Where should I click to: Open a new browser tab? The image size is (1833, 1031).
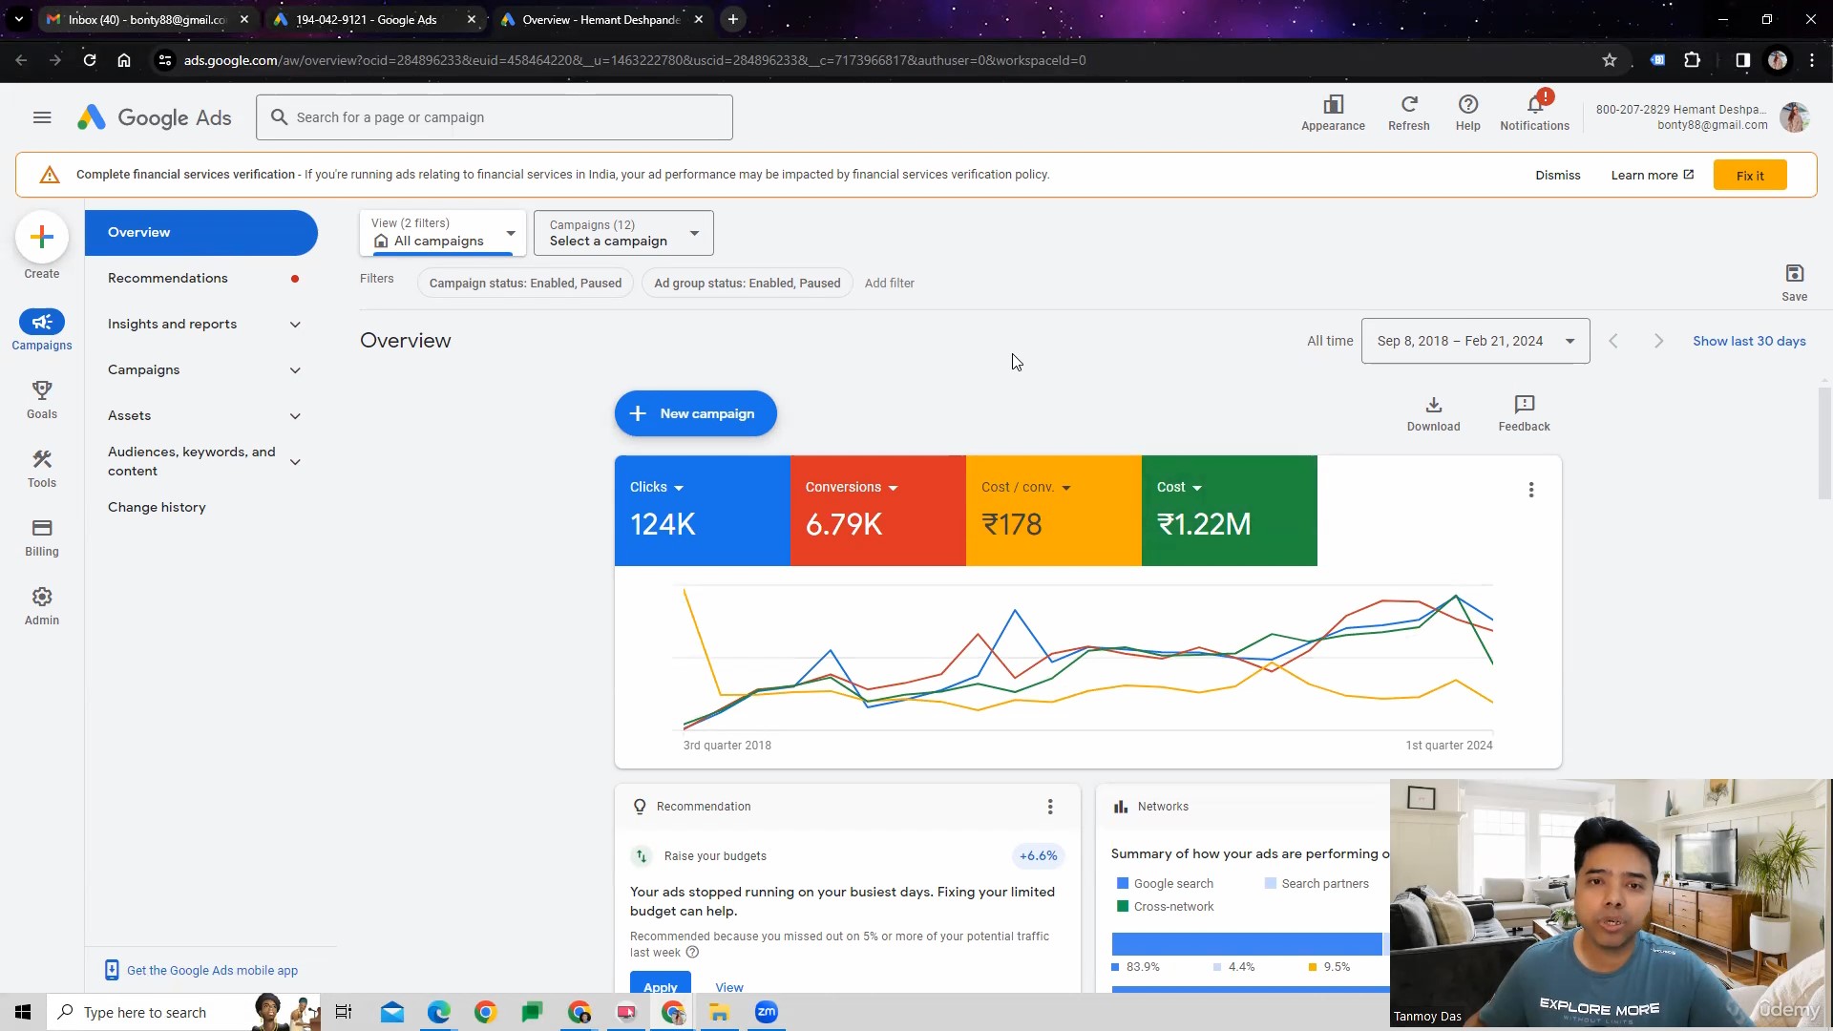click(733, 19)
